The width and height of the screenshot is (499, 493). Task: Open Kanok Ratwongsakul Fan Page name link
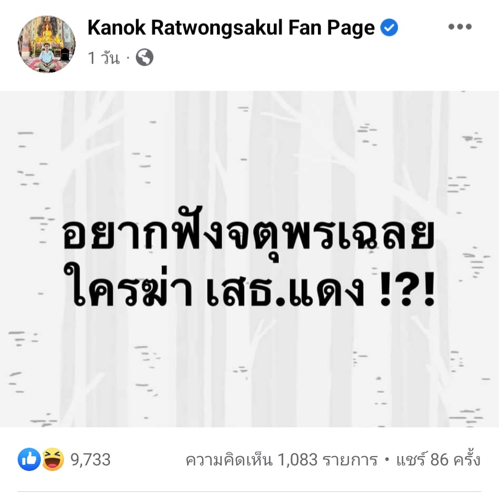pos(231,28)
